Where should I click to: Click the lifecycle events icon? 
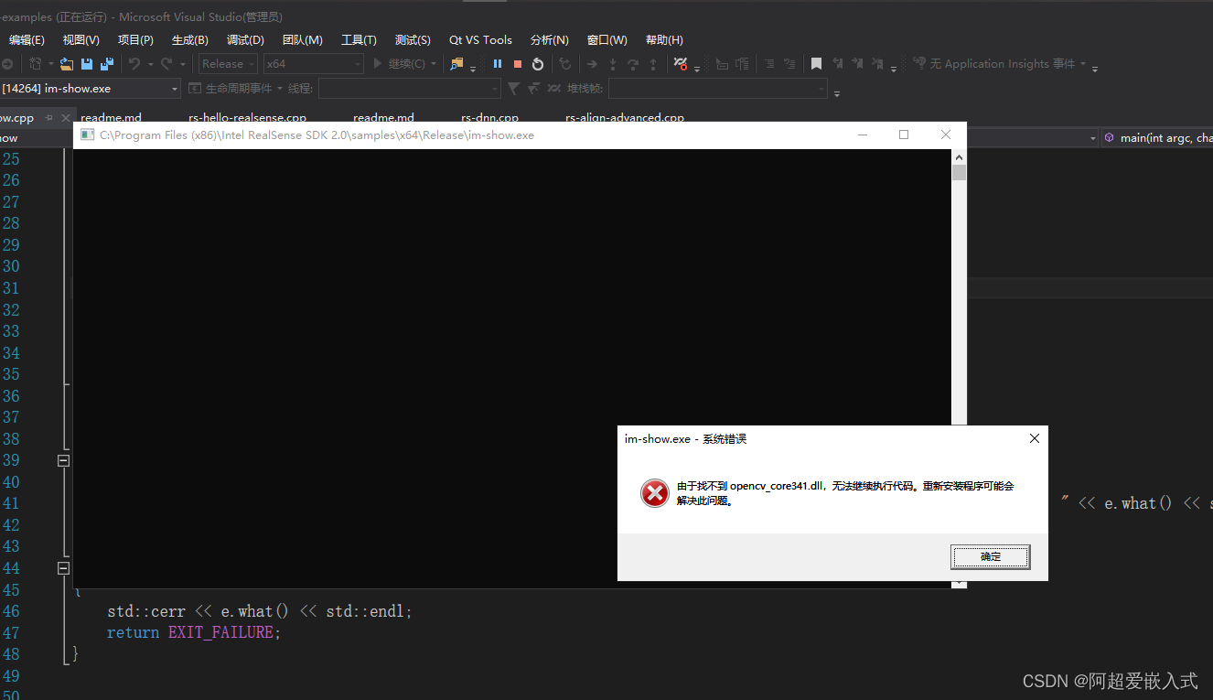coord(195,89)
